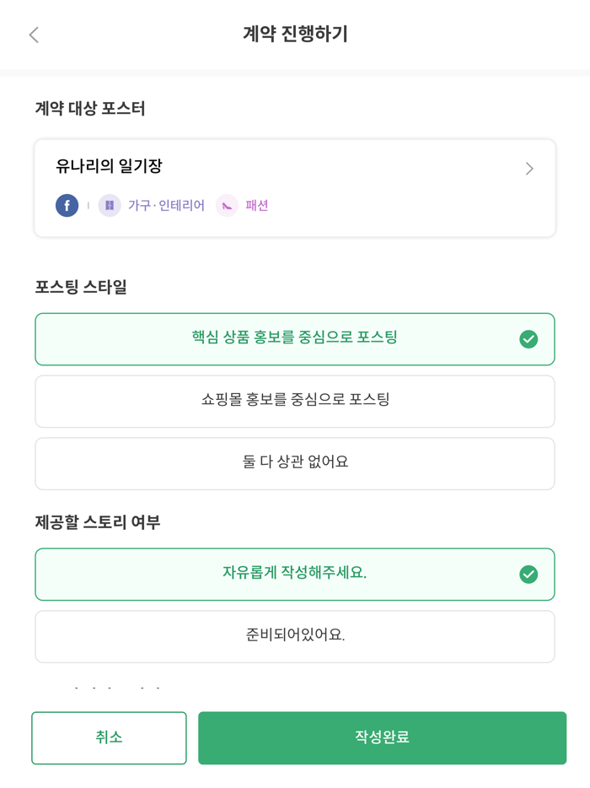Select 핵심 상품 홍보를 중심으로 포스팅 option

pos(294,339)
